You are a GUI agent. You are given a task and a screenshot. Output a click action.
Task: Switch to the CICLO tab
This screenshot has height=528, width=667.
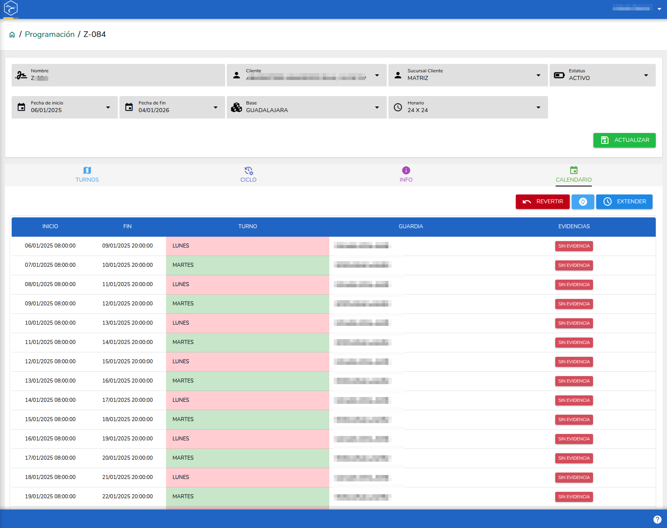pyautogui.click(x=248, y=175)
